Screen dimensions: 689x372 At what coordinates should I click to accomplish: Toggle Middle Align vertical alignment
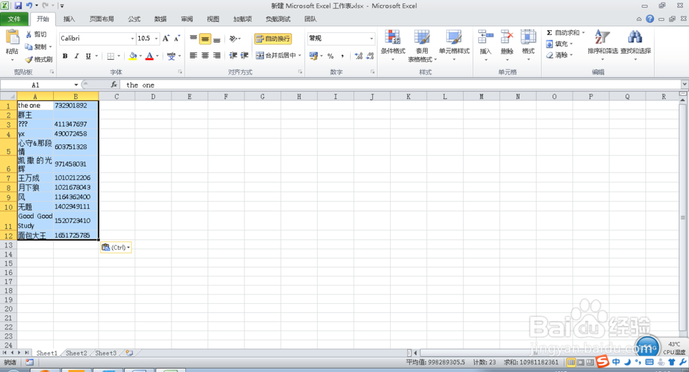[x=205, y=39]
